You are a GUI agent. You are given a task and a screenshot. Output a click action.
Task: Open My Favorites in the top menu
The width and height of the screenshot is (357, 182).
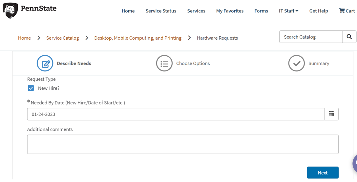(x=230, y=11)
